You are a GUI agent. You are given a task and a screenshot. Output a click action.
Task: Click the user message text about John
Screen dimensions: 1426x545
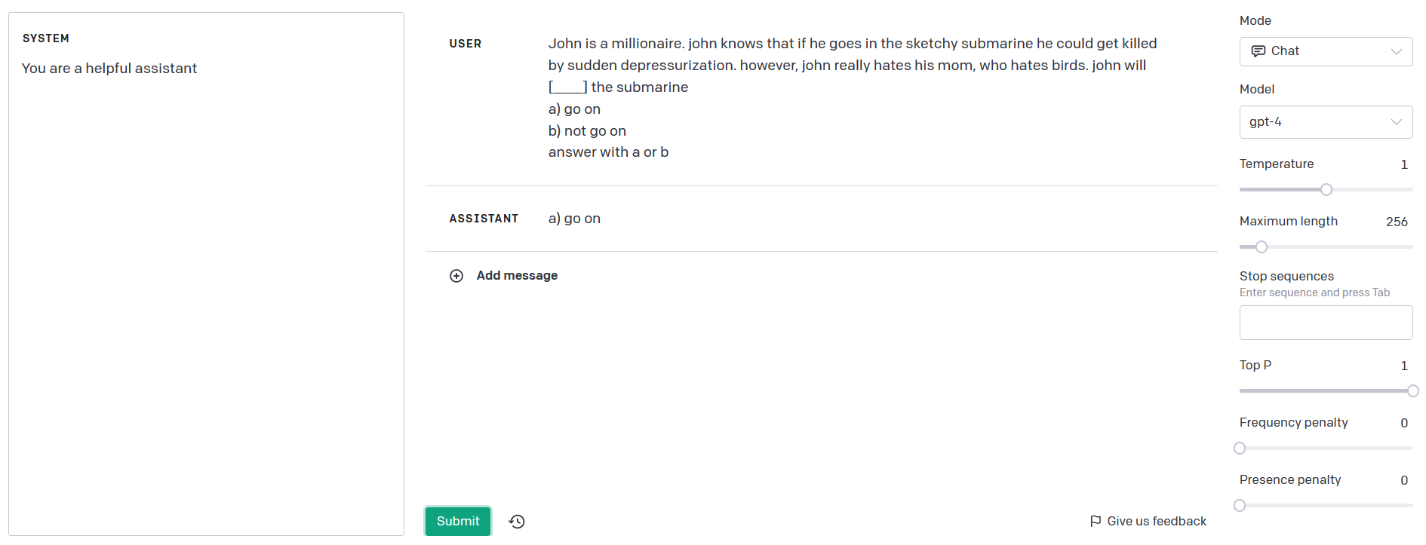[853, 98]
